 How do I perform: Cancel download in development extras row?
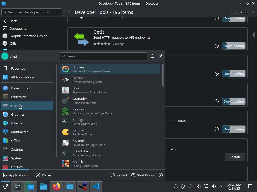[217, 129]
